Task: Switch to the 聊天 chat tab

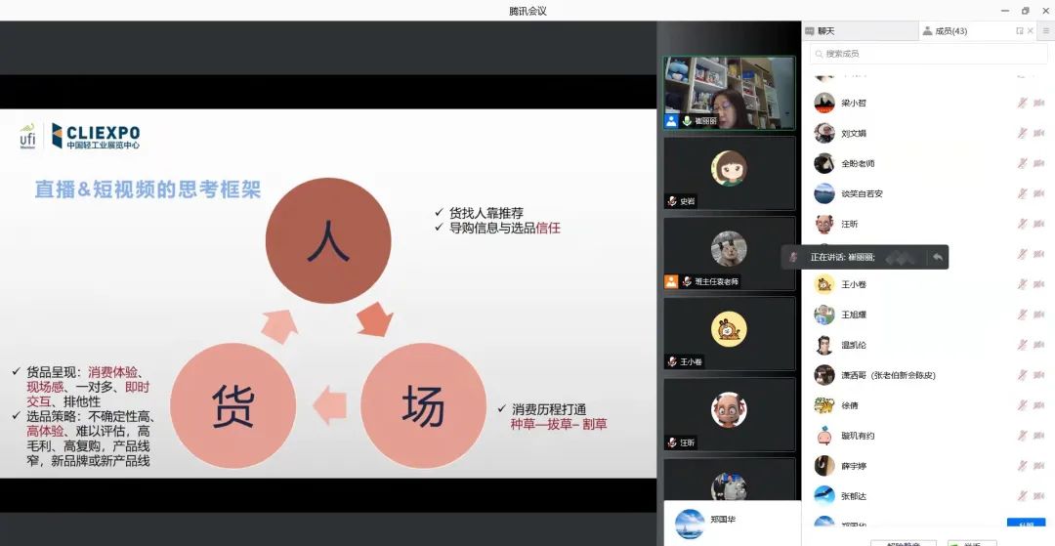Action: (821, 31)
